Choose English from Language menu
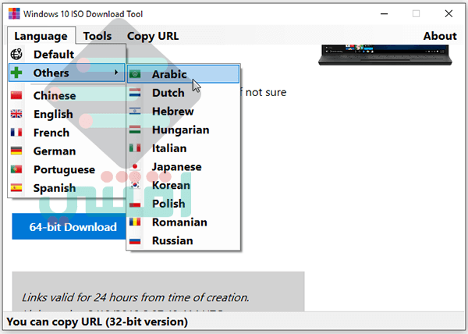The image size is (468, 334). tap(66, 114)
